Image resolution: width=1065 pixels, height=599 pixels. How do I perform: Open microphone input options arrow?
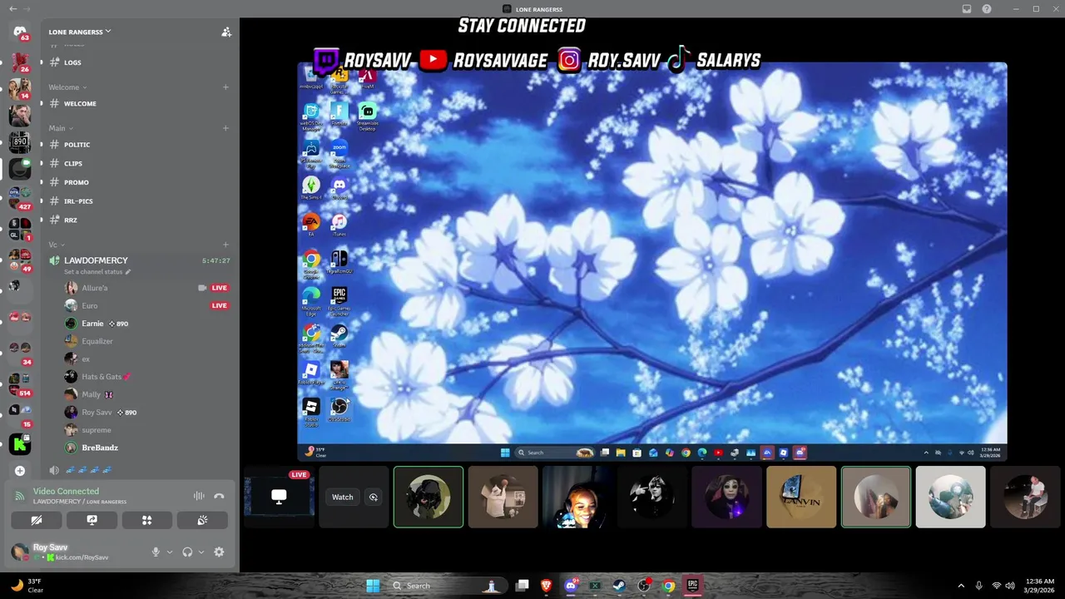(170, 552)
